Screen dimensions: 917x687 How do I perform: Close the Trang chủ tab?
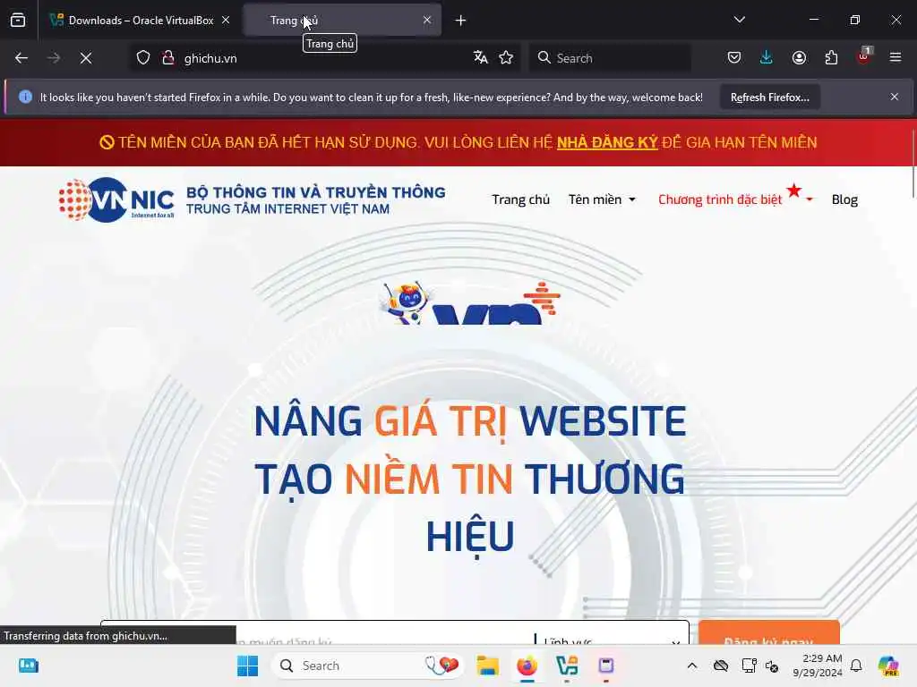(427, 20)
